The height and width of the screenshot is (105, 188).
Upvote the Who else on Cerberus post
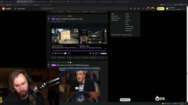(x=48, y=62)
